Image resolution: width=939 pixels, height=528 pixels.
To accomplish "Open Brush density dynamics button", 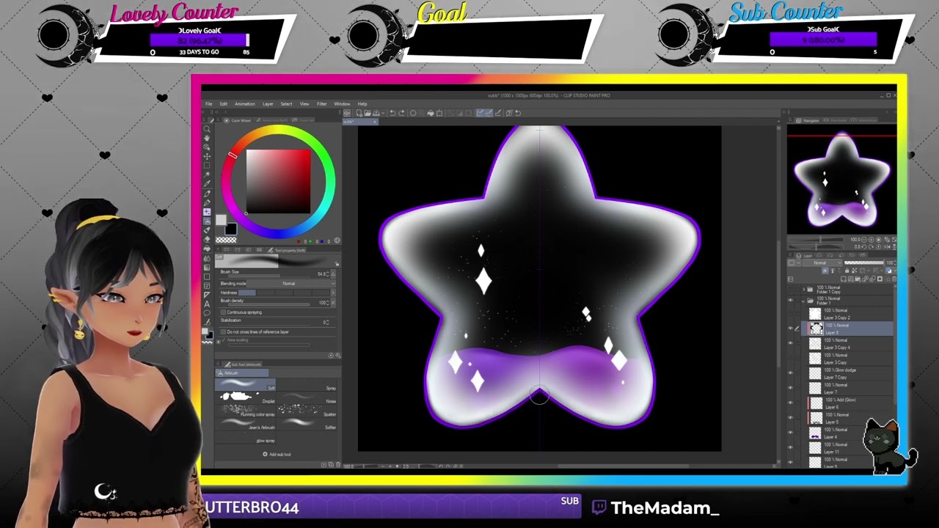I will point(333,302).
